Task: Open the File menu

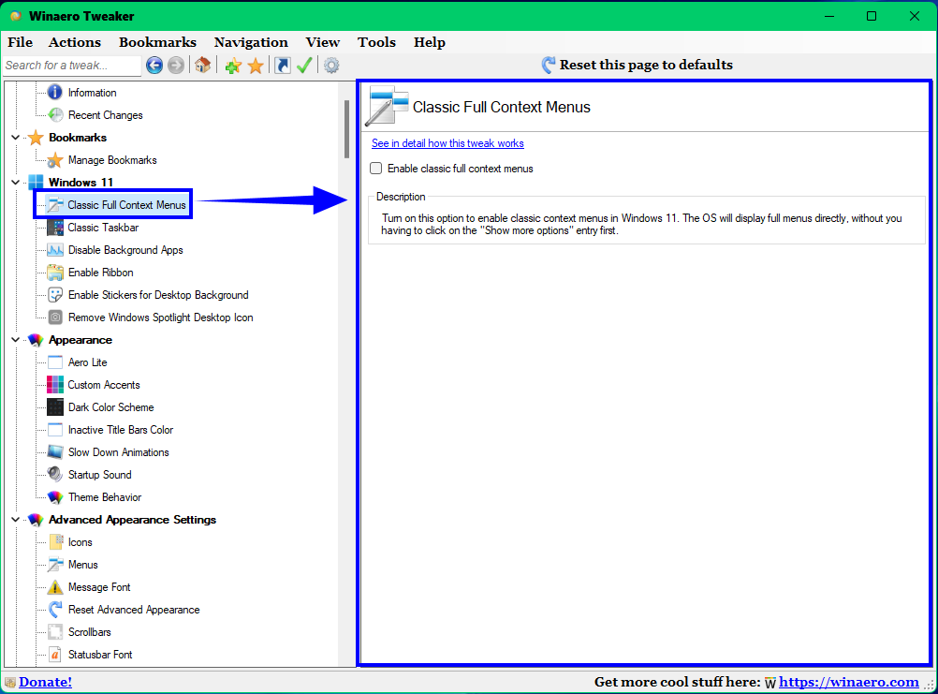Action: point(21,42)
